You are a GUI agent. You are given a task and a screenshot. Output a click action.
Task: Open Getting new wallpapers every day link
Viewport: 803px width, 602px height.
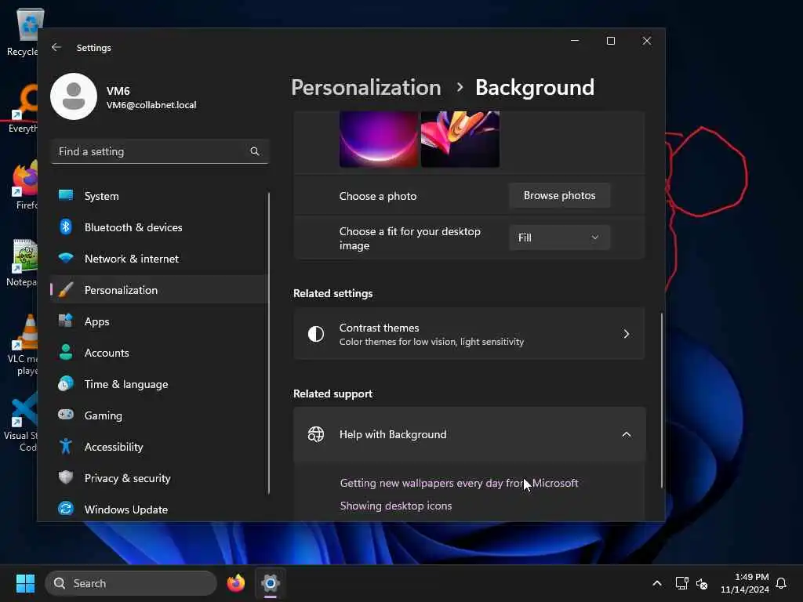click(x=459, y=483)
